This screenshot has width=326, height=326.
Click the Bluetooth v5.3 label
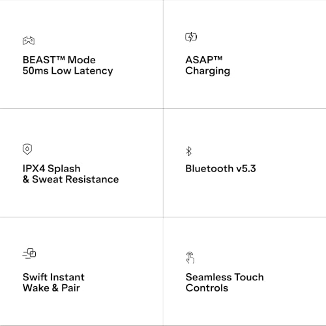click(x=220, y=169)
